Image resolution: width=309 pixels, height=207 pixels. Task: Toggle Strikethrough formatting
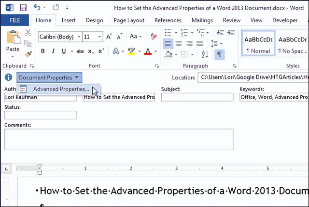[80, 52]
